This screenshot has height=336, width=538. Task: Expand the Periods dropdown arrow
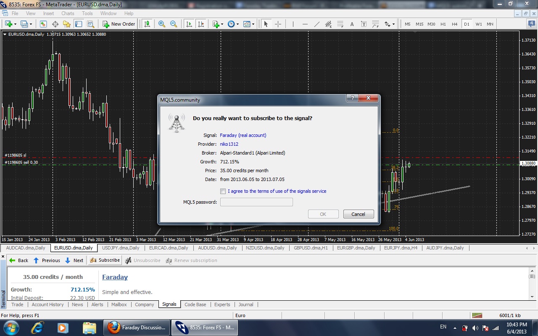tap(237, 24)
